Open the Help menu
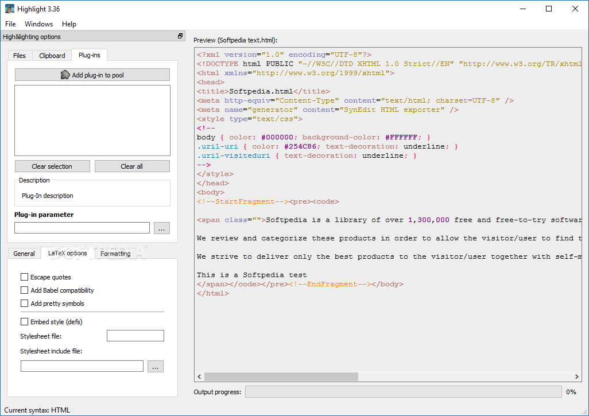Image resolution: width=589 pixels, height=416 pixels. 69,24
